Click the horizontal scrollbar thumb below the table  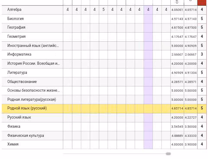coord(168,154)
